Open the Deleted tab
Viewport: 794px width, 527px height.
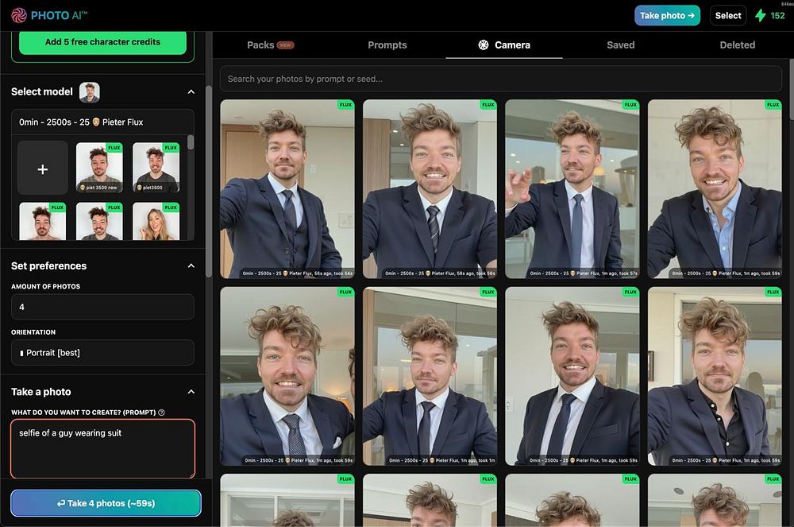(738, 45)
